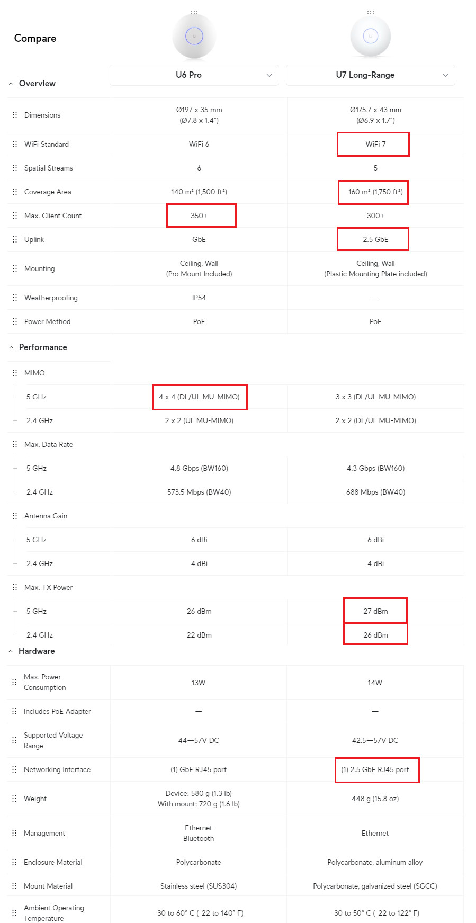Click the U7 Long-Range product image
Image resolution: width=476 pixels, height=923 pixels.
371,37
